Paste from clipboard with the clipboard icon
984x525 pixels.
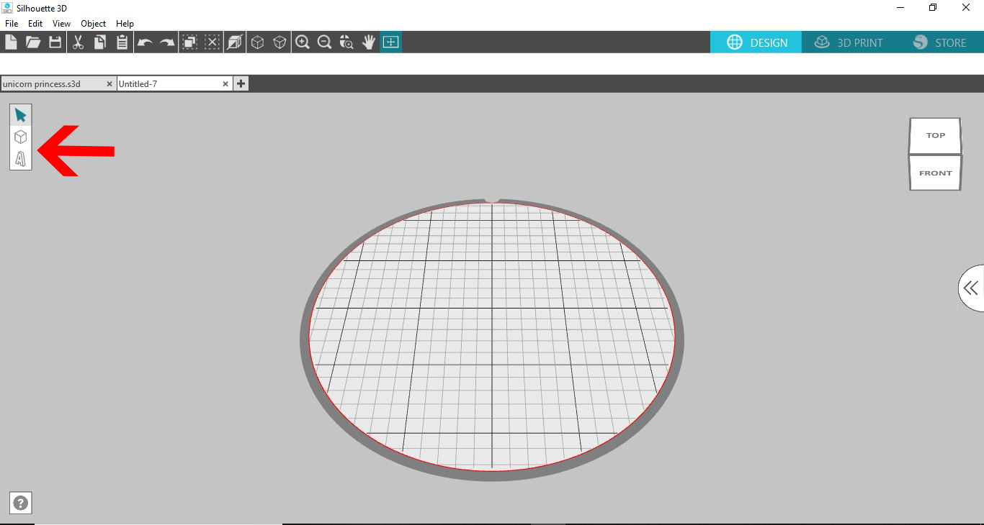click(x=122, y=42)
